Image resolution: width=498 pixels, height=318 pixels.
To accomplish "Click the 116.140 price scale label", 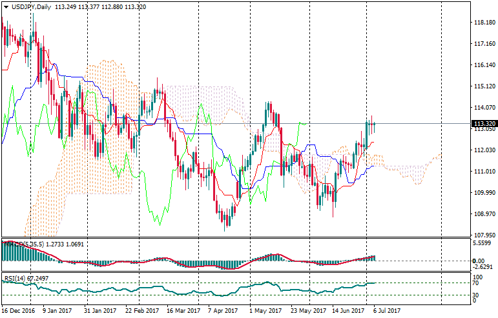I will (x=484, y=65).
